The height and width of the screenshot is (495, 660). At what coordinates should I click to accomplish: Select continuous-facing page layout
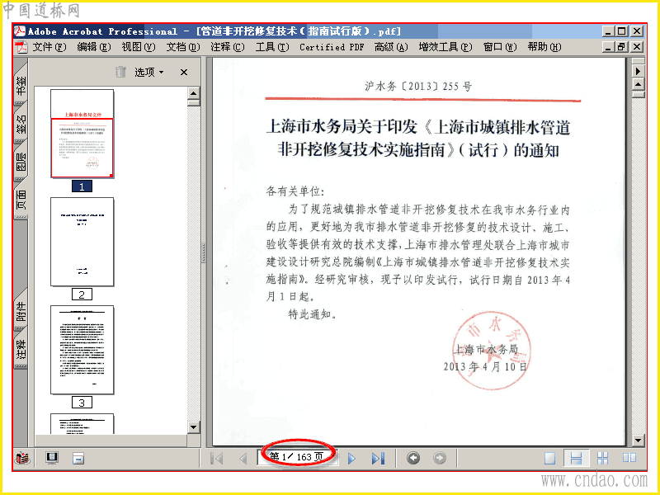pyautogui.click(x=603, y=458)
